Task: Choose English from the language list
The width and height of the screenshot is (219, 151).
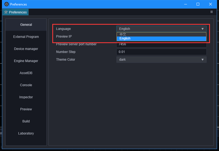Action: point(161,38)
